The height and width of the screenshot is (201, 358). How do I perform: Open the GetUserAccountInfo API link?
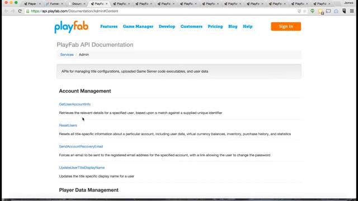[75, 104]
